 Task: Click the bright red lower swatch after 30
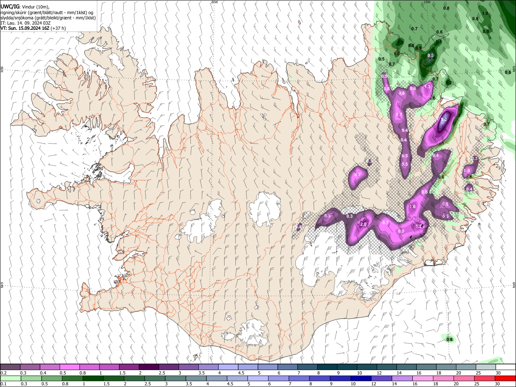click(x=506, y=379)
